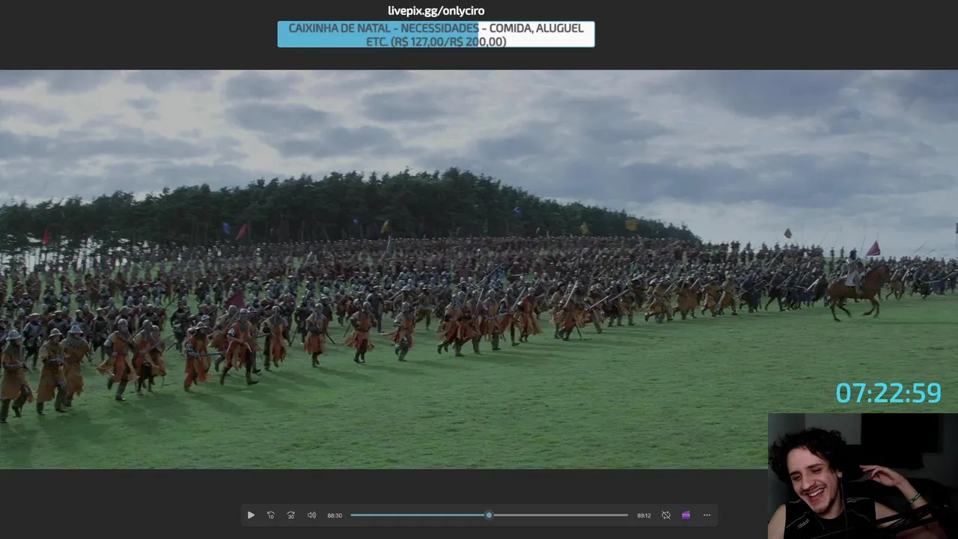Click the elapsed time 88:30
Viewport: 958px width, 539px height.
tap(335, 515)
